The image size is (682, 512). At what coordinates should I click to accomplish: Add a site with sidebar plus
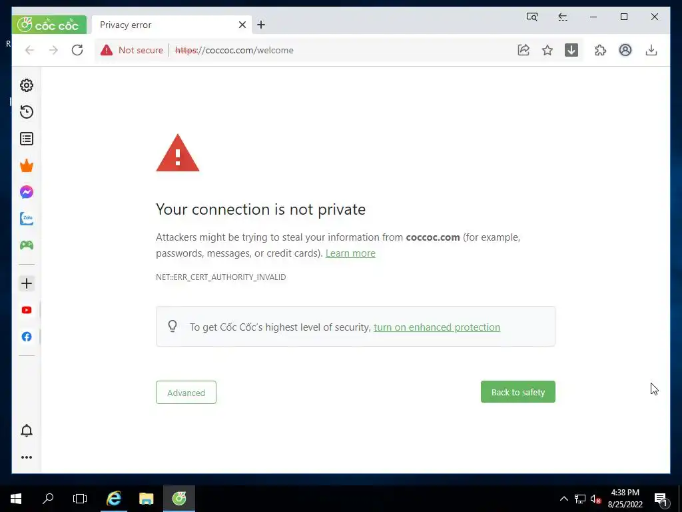[x=27, y=283]
